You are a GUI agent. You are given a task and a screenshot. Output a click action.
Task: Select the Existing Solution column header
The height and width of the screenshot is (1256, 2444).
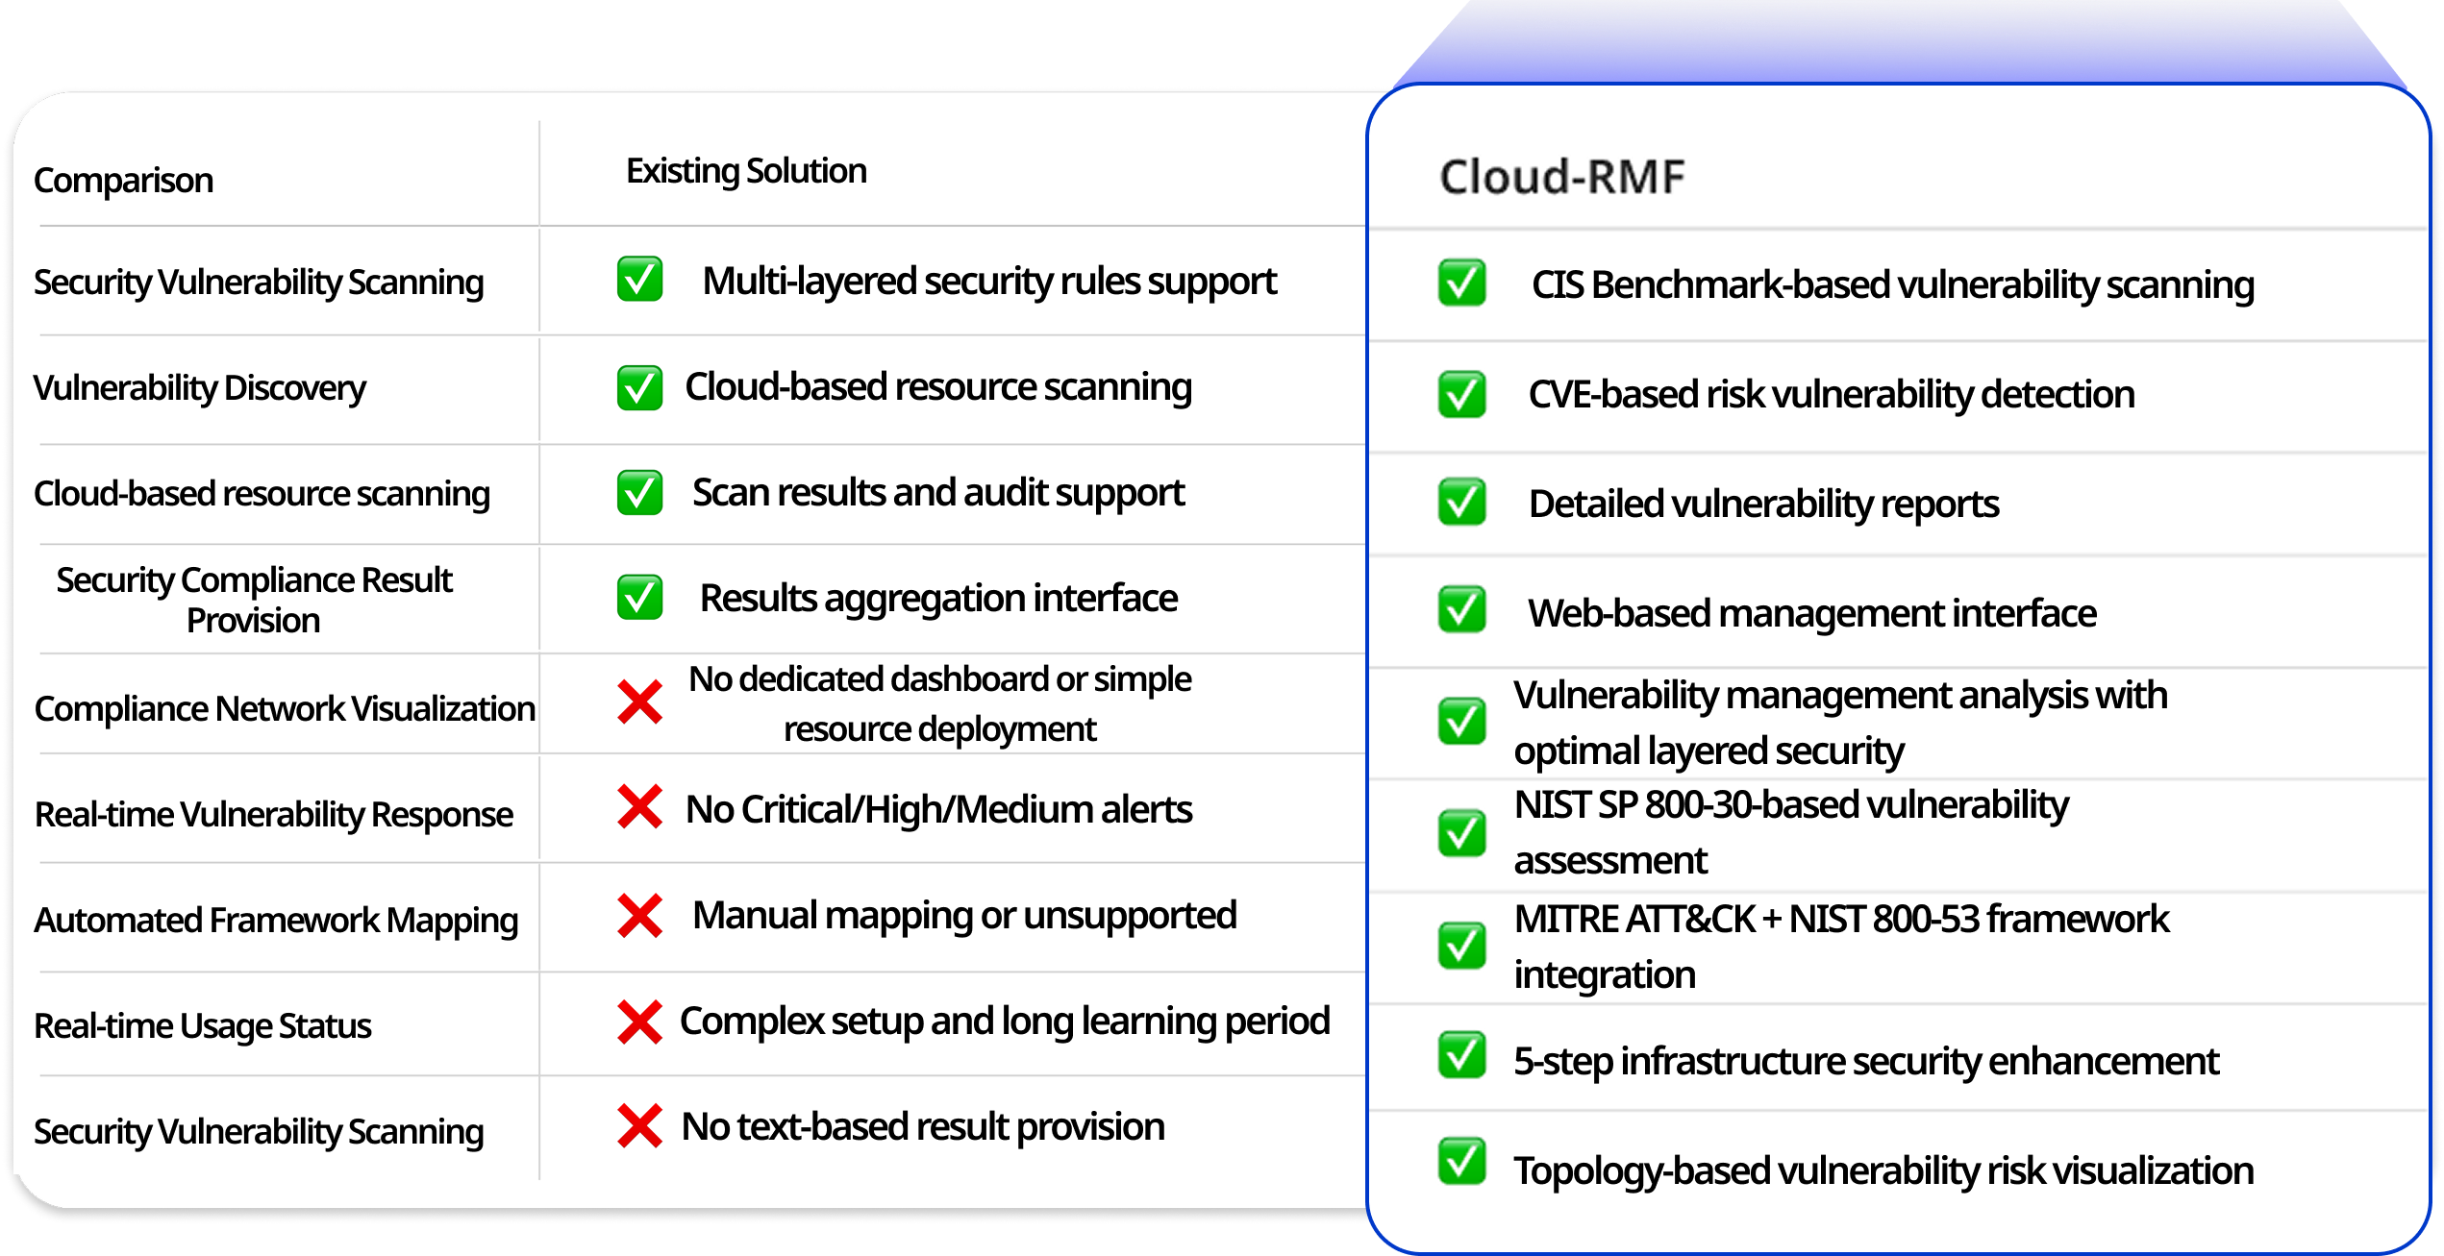click(746, 171)
